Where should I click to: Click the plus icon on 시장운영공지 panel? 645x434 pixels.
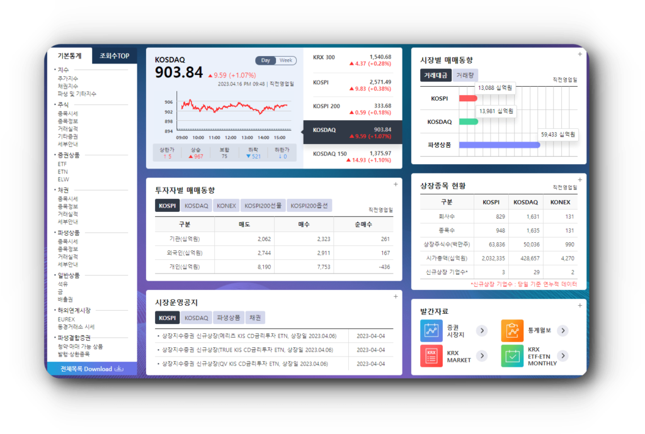(x=396, y=296)
